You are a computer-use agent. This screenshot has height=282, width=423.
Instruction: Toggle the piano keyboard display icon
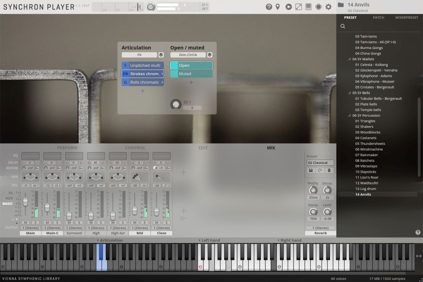point(308,7)
